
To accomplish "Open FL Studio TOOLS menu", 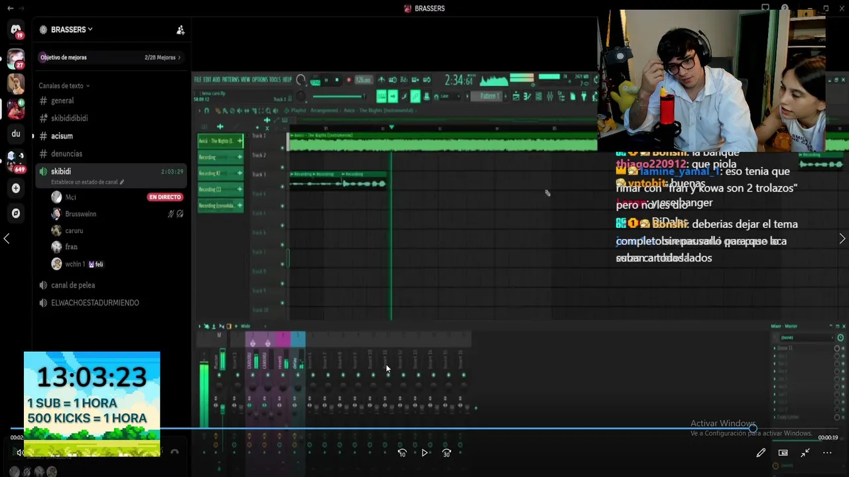I will [x=275, y=79].
